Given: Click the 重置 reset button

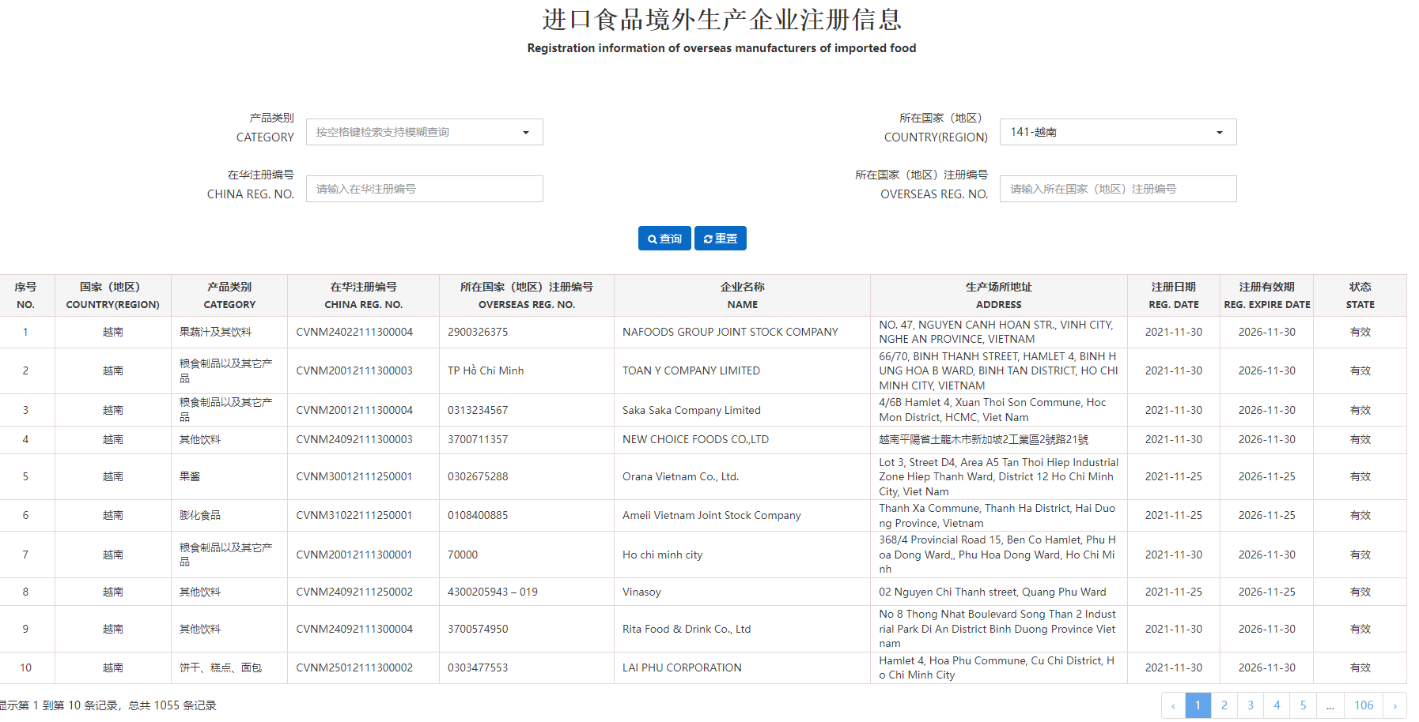Looking at the screenshot, I should click(x=720, y=239).
